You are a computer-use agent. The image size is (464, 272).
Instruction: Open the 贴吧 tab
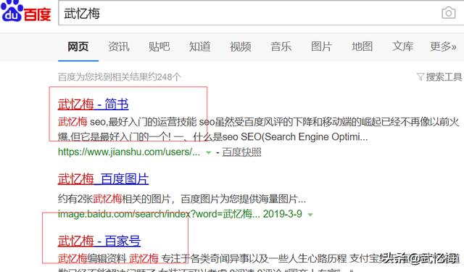159,46
